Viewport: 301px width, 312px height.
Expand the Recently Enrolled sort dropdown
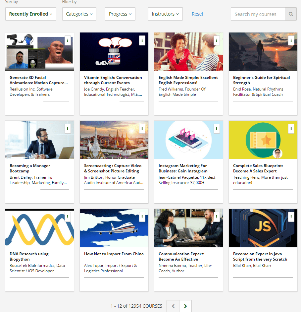[x=31, y=14]
